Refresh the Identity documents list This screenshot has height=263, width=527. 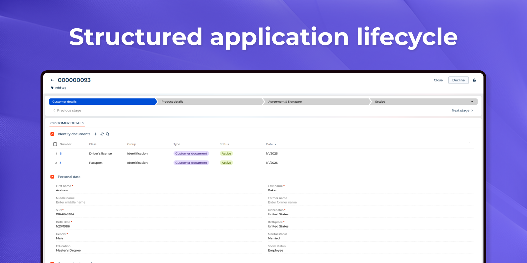102,134
